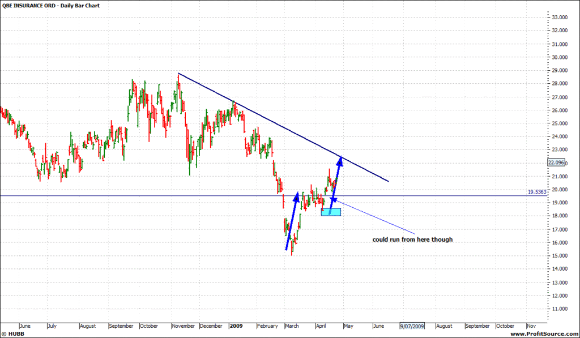The height and width of the screenshot is (338, 580).
Task: Click the April label on time axis
Action: point(321,326)
